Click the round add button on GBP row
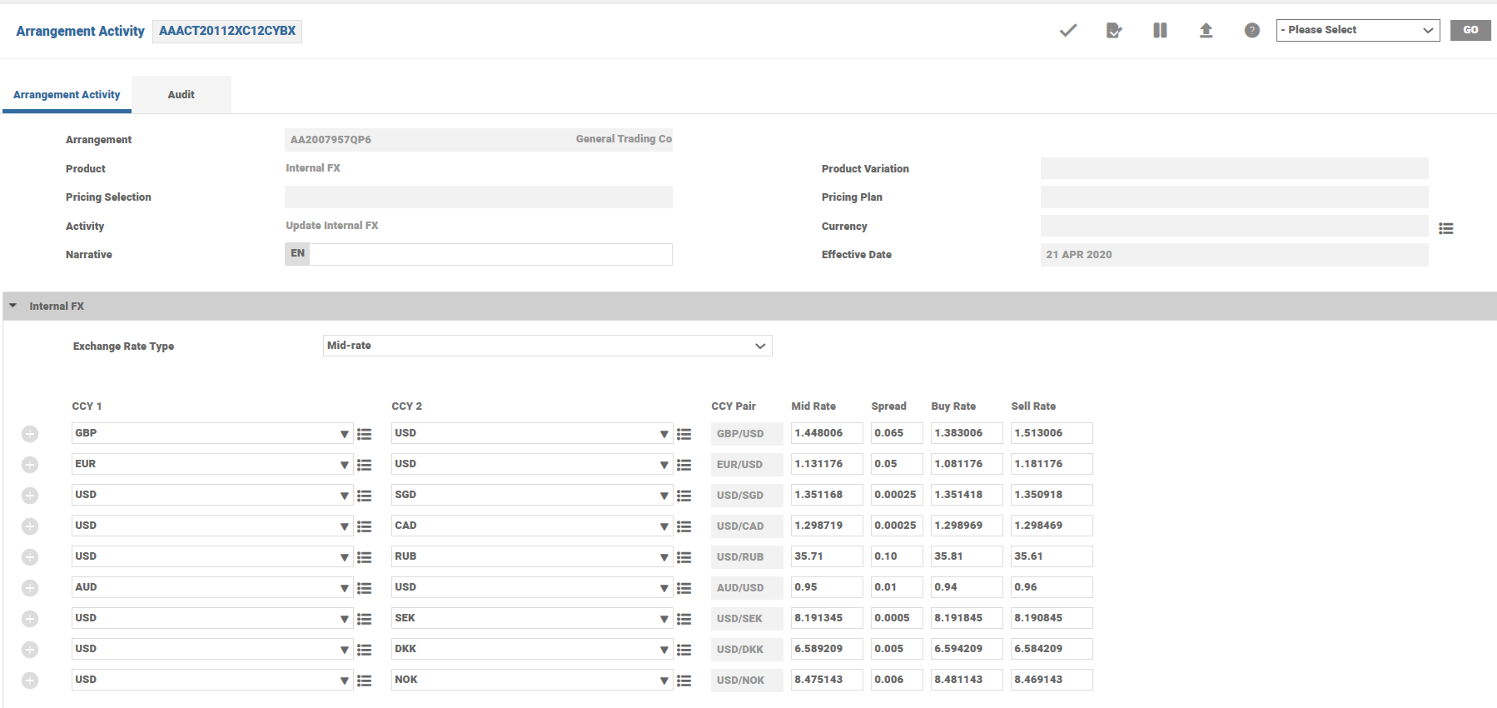This screenshot has width=1497, height=708. click(x=30, y=434)
